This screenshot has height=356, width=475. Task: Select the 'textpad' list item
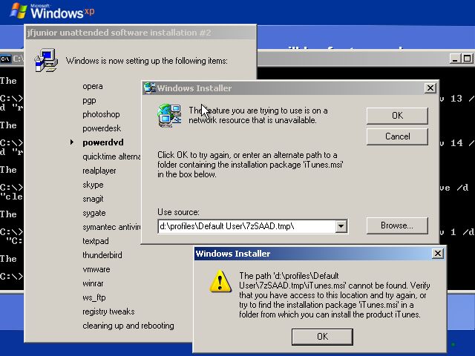(x=96, y=241)
